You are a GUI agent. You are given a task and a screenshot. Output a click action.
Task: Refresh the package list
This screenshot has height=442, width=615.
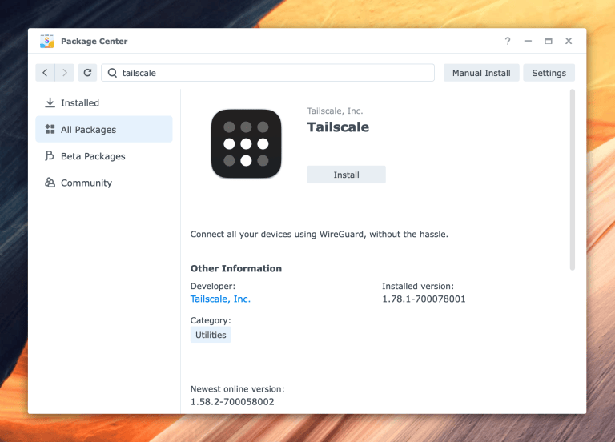coord(87,73)
